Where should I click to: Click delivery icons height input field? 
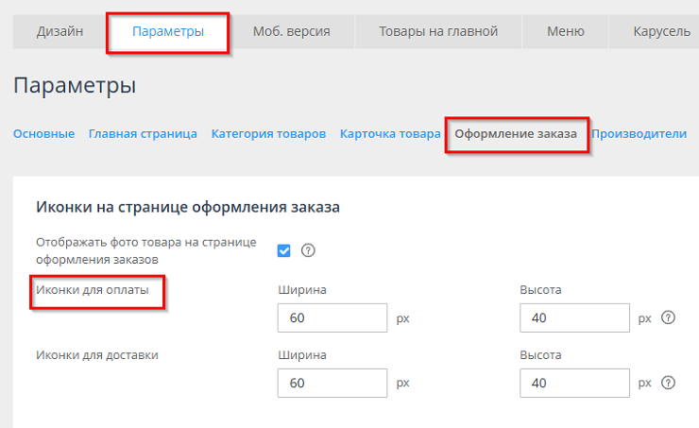pyautogui.click(x=574, y=383)
